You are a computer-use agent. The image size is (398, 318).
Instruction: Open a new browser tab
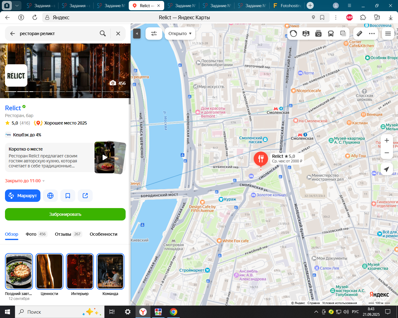pyautogui.click(x=310, y=6)
